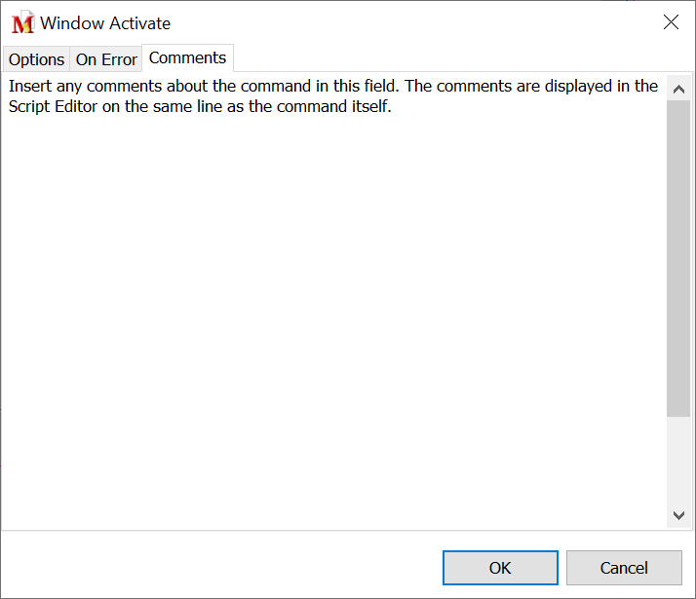
Task: Switch to the Options tab
Action: (x=36, y=59)
